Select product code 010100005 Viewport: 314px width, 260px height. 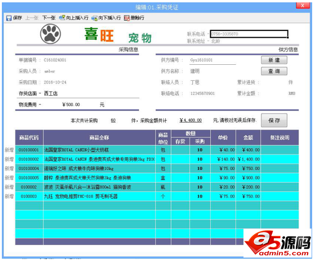coord(29,178)
